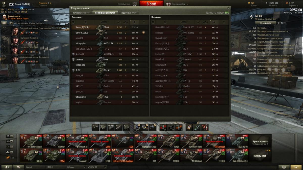
Task: Sort allies by experience star column
Action: pos(134,22)
